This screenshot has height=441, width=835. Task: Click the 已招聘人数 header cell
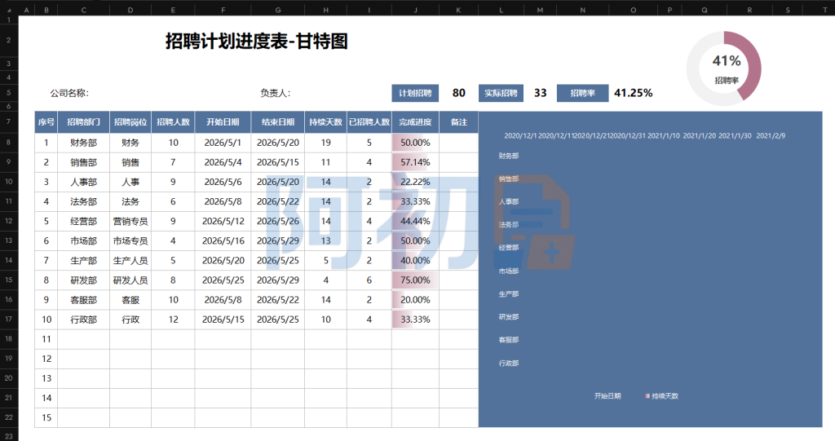coord(369,122)
